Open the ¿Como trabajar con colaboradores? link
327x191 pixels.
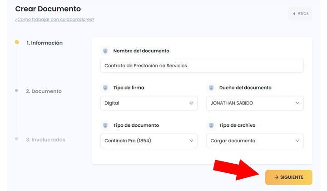click(54, 20)
